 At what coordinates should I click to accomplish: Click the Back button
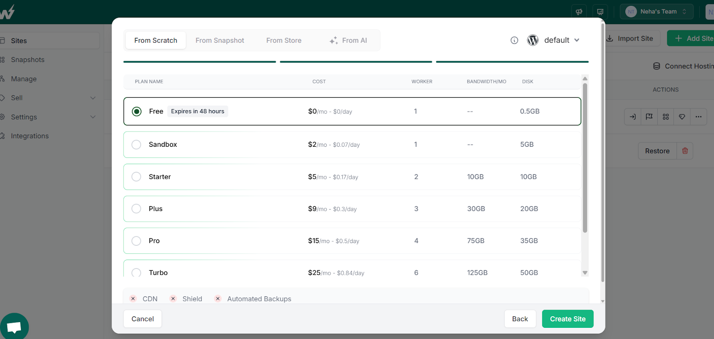520,319
